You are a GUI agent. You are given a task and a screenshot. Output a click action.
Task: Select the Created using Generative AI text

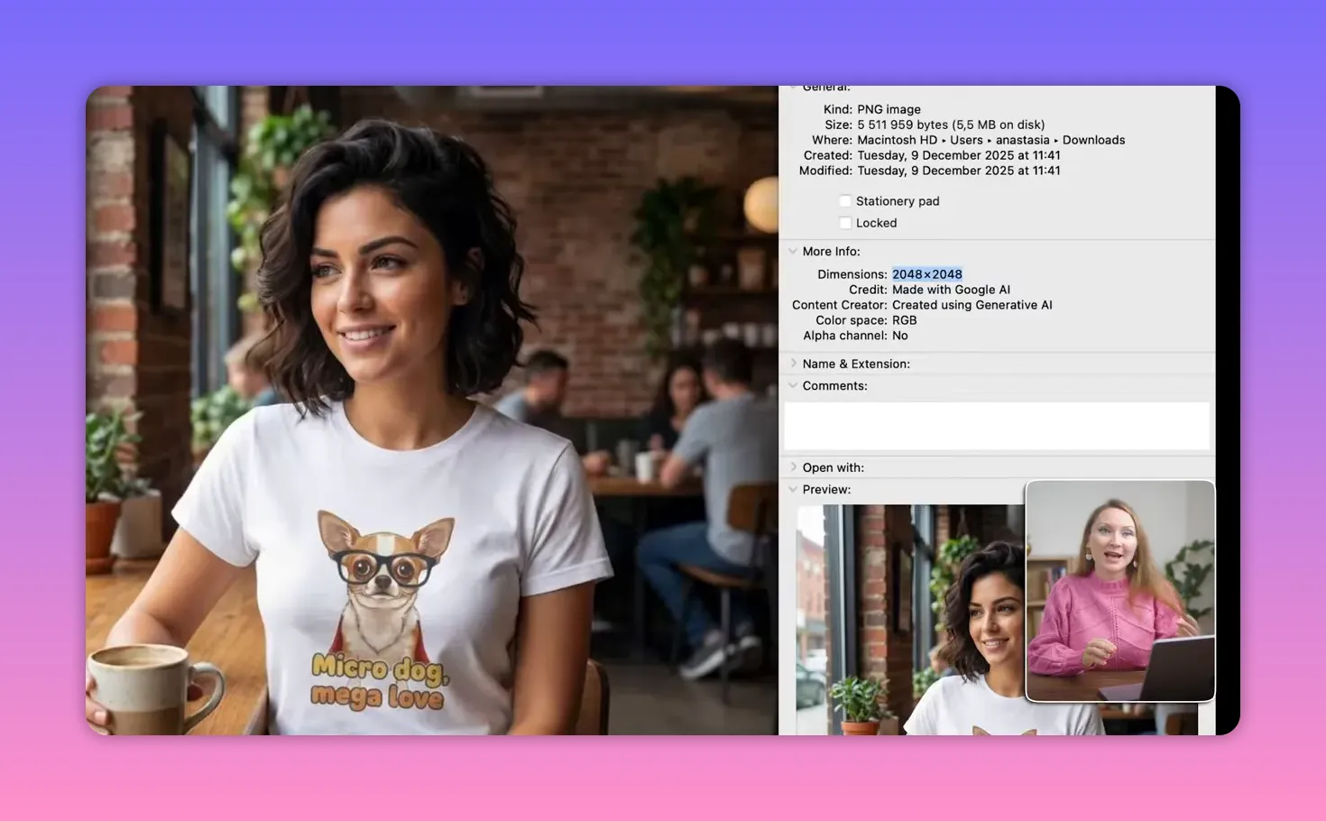[x=971, y=304]
